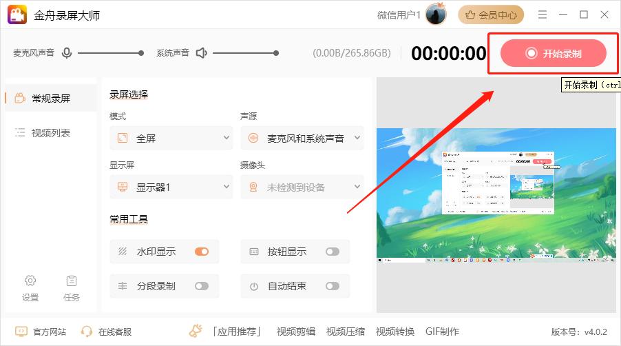Viewport: 621px width, 346px height.
Task: Expand the 声源 麦克风和系统声音 dropdown
Action: (302, 138)
